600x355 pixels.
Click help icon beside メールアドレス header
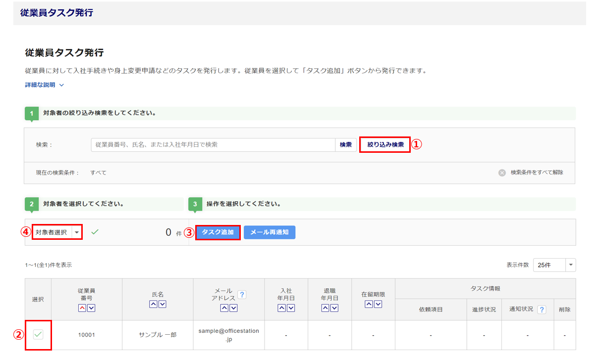coord(242,295)
